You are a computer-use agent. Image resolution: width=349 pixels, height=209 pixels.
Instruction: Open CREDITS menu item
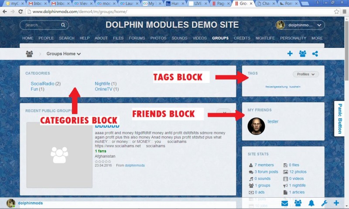click(x=242, y=38)
